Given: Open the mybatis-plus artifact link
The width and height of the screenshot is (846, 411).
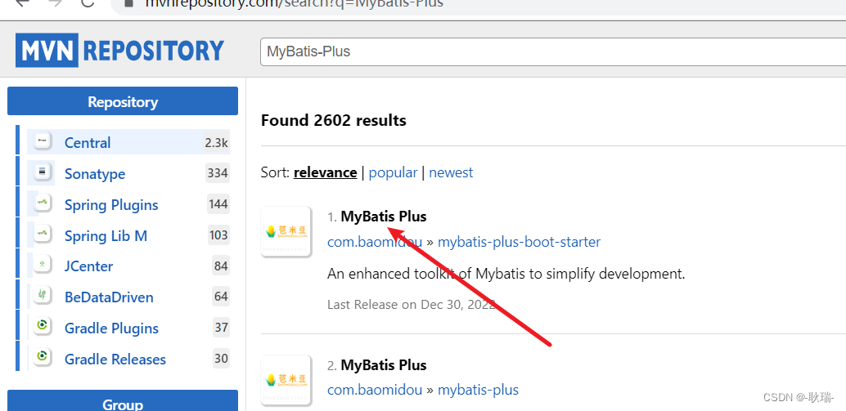Looking at the screenshot, I should (478, 390).
